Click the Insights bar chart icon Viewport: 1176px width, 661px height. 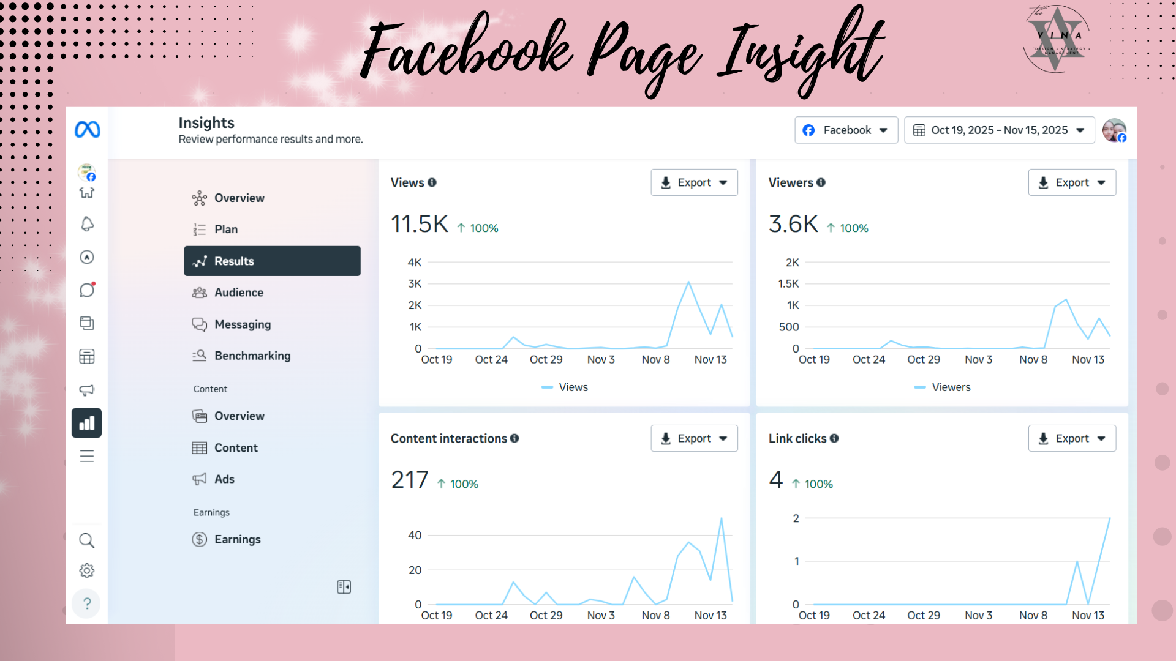tap(87, 423)
